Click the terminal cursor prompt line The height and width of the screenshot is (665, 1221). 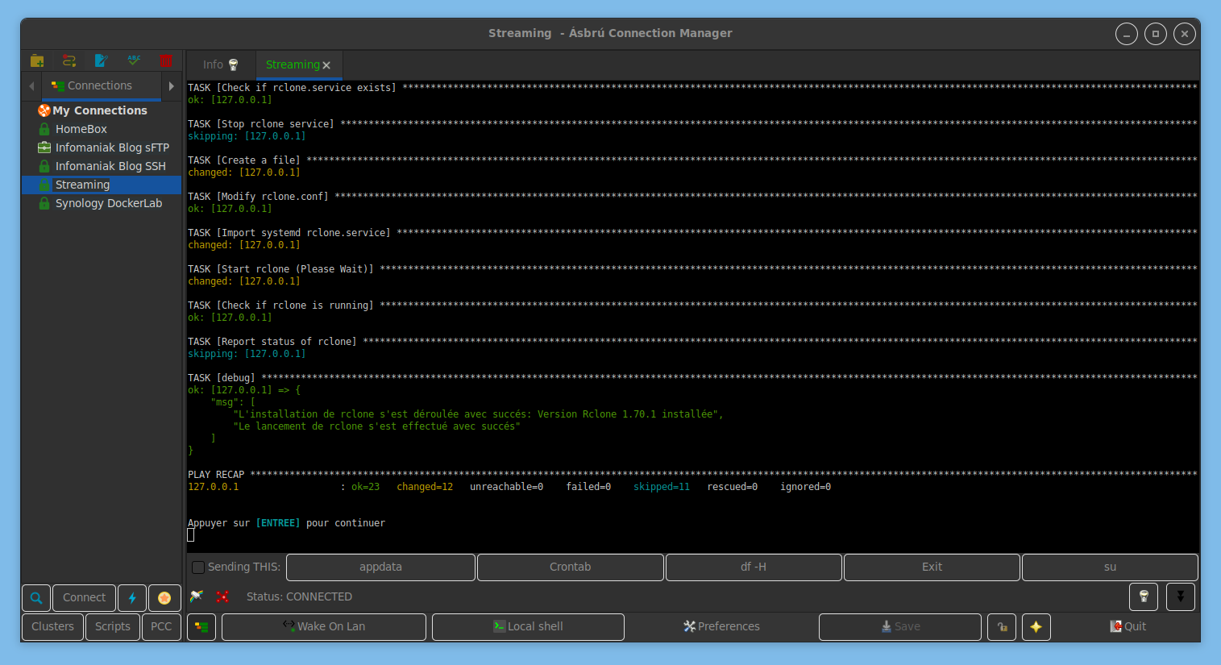tap(191, 535)
